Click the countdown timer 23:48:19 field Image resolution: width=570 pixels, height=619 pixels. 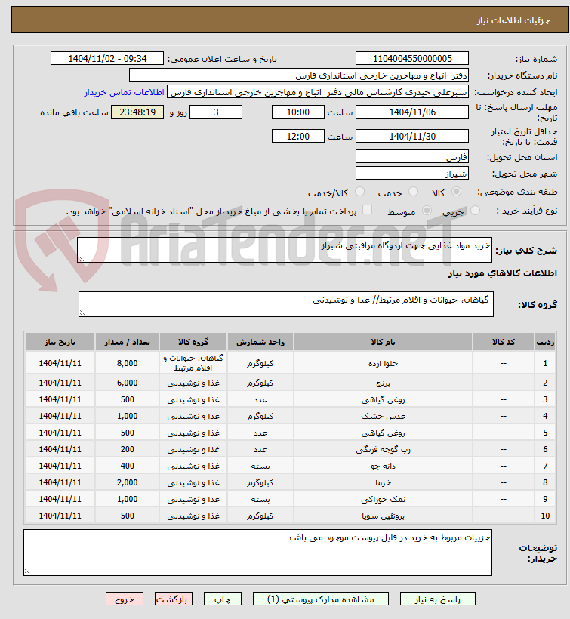point(137,112)
